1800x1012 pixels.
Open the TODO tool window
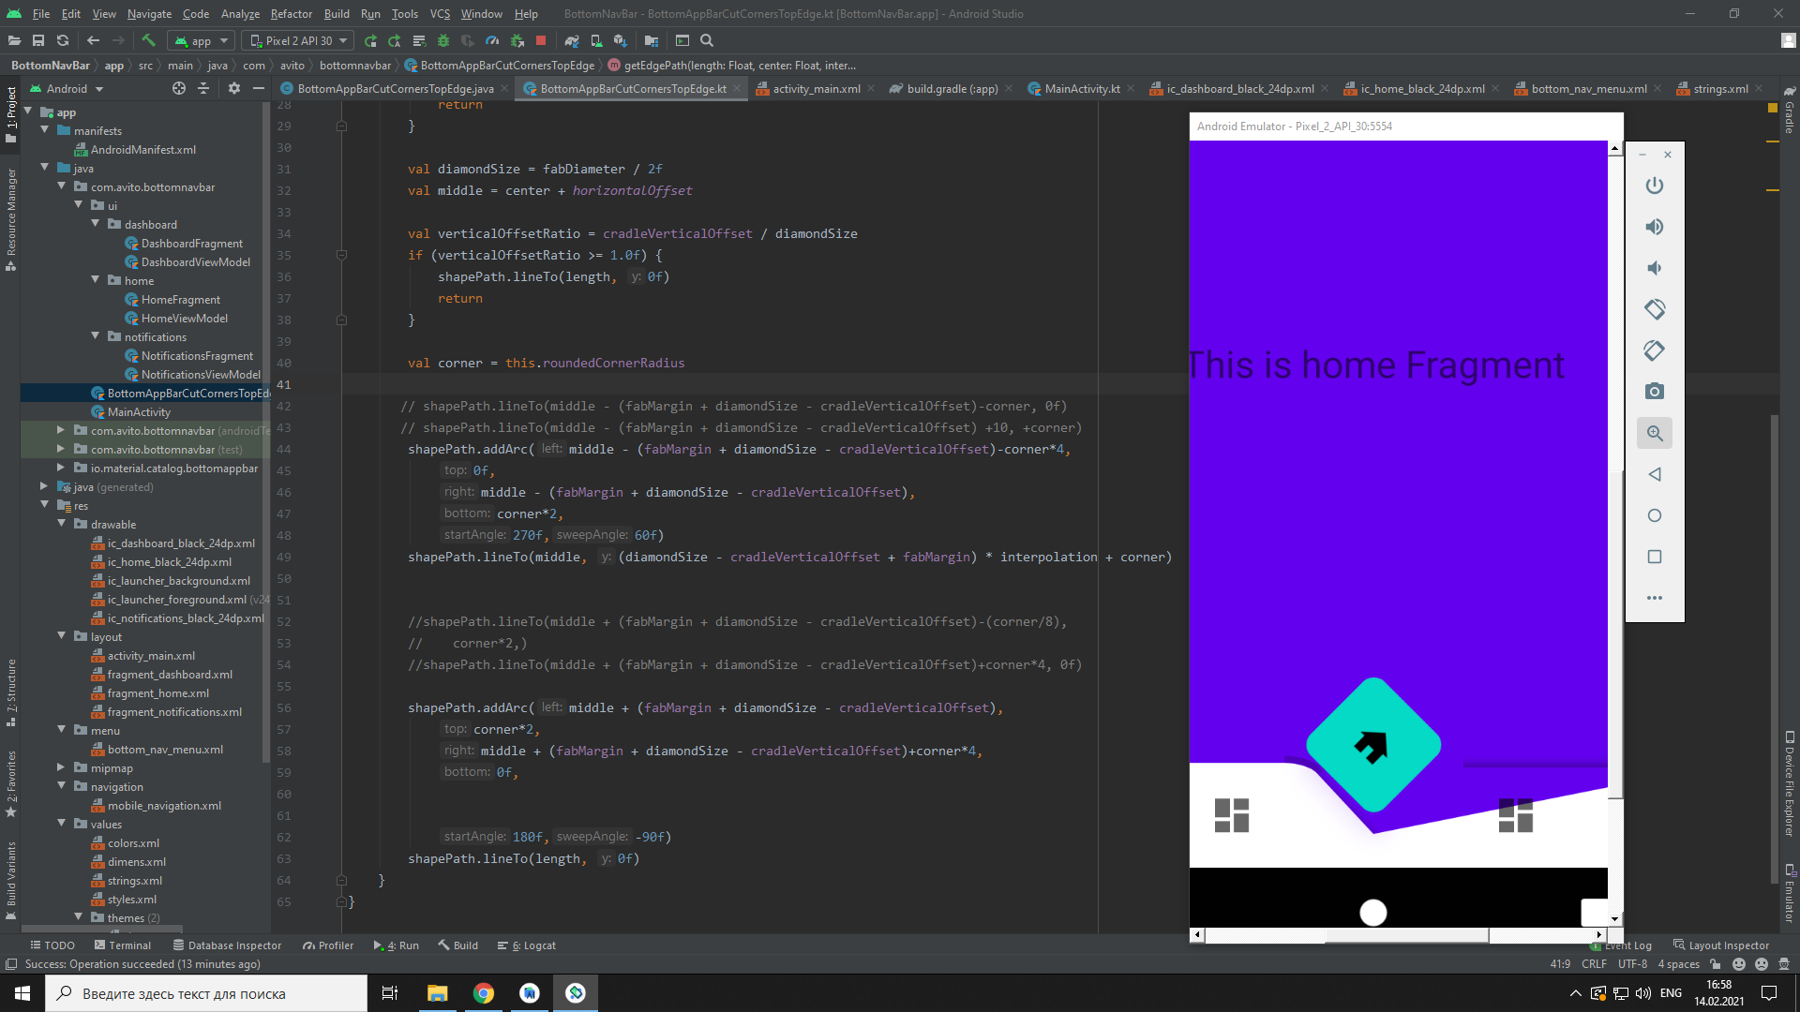[52, 945]
